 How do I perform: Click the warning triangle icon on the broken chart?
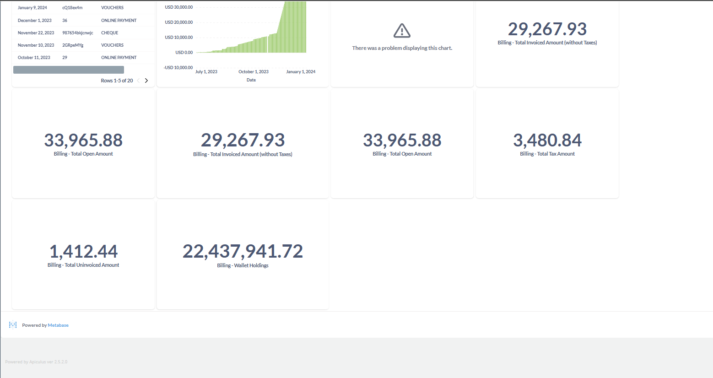(401, 30)
